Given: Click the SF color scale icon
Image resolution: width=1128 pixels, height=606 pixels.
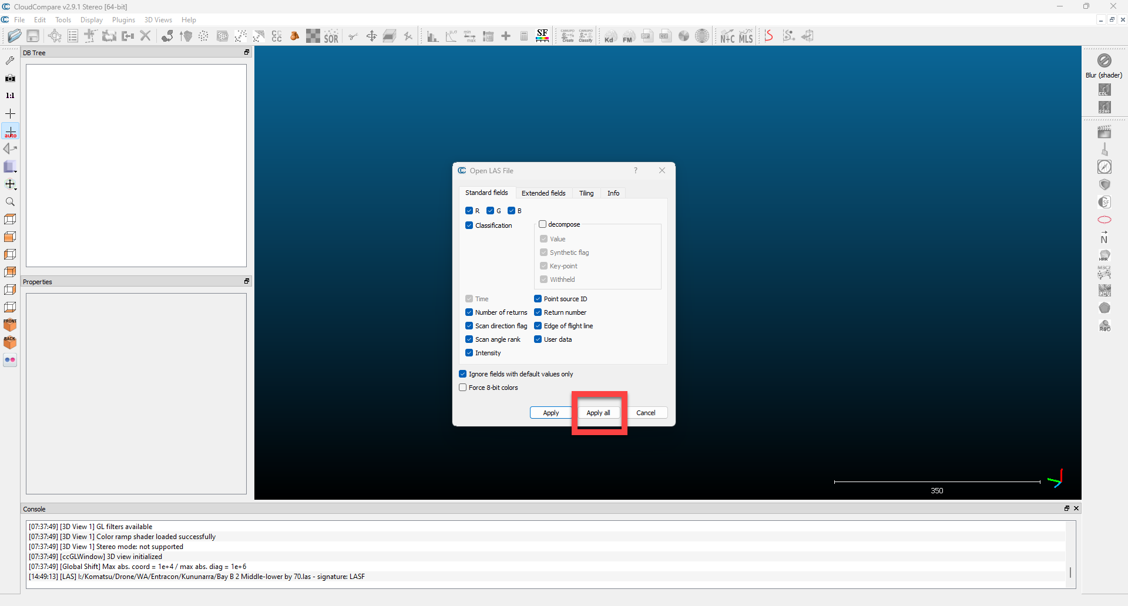Looking at the screenshot, I should coord(542,36).
